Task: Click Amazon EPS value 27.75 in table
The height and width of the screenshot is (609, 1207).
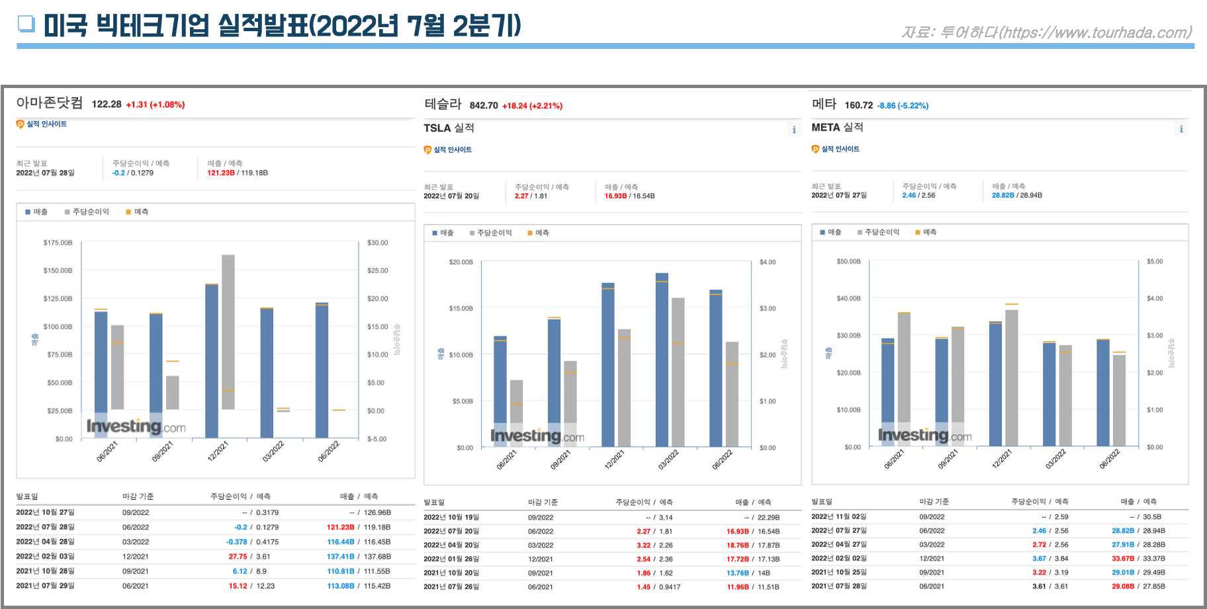Action: (x=238, y=557)
